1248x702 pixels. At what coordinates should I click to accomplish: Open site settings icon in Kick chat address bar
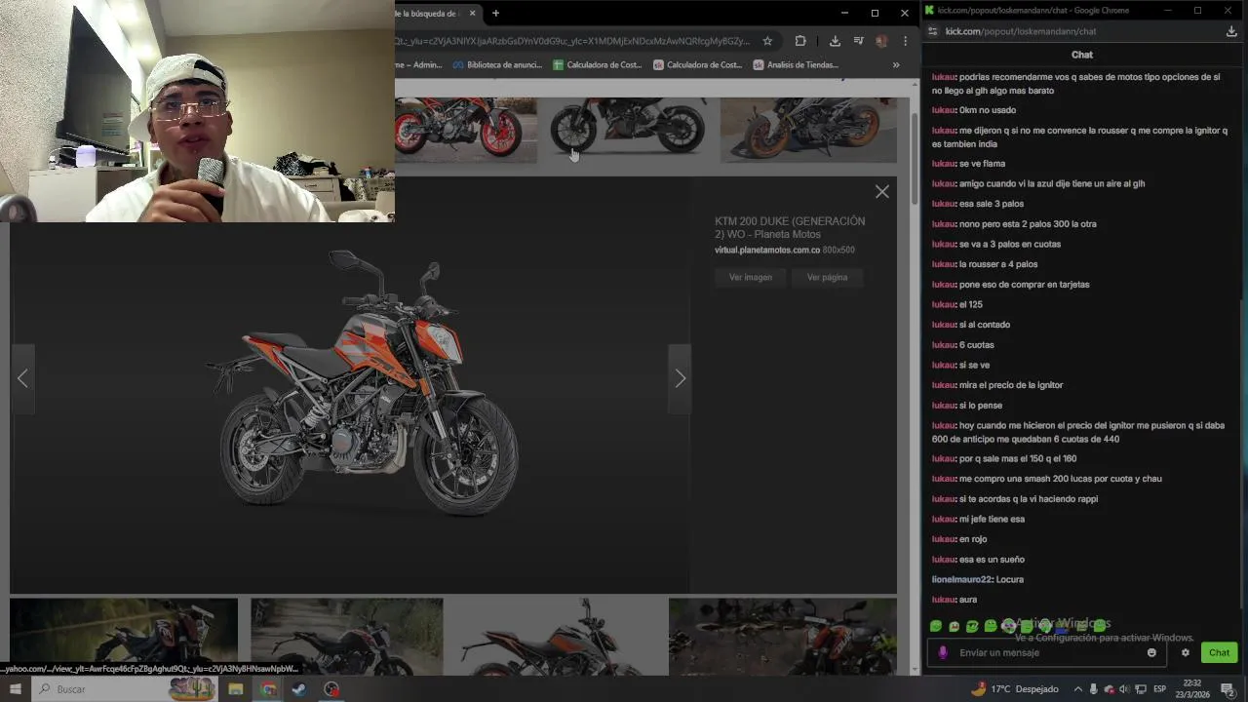point(933,31)
